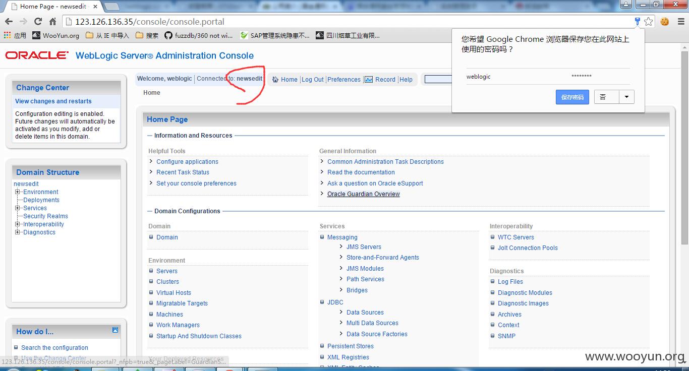Open the browser Home icon

(x=52, y=22)
